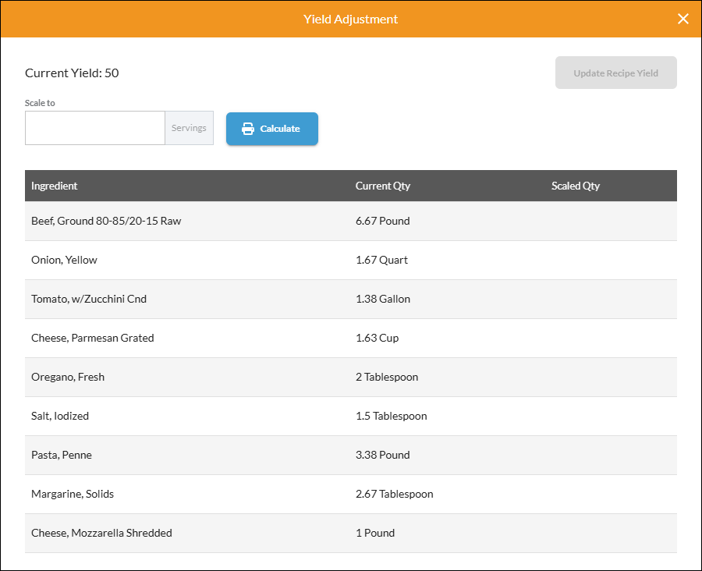
Task: Select the Scaled Qty column header
Action: click(x=575, y=186)
